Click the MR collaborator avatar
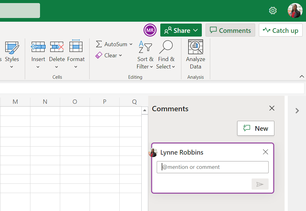Image resolution: width=306 pixels, height=211 pixels. pyautogui.click(x=150, y=30)
